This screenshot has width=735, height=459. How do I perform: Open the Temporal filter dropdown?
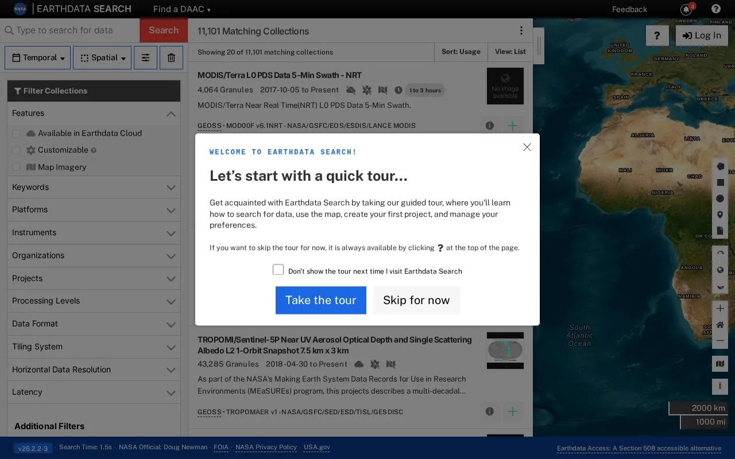(38, 58)
